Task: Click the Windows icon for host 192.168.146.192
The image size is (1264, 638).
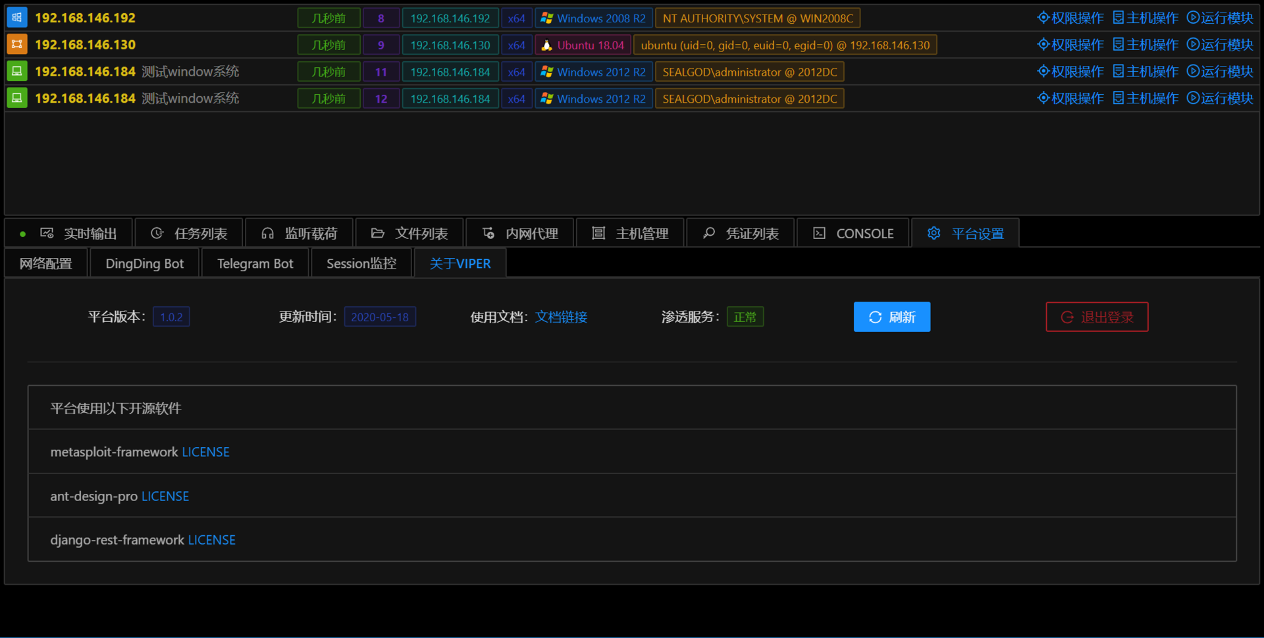Action: click(x=17, y=18)
